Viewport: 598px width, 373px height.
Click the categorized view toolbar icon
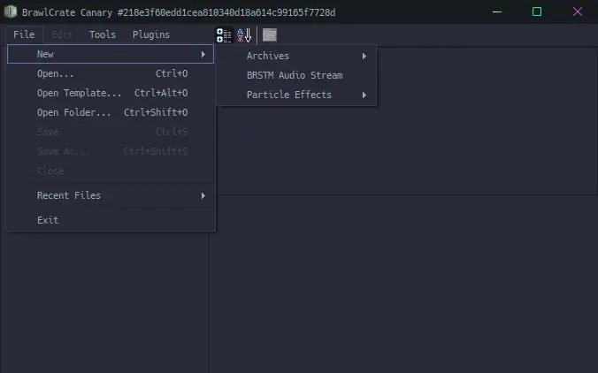[x=224, y=35]
